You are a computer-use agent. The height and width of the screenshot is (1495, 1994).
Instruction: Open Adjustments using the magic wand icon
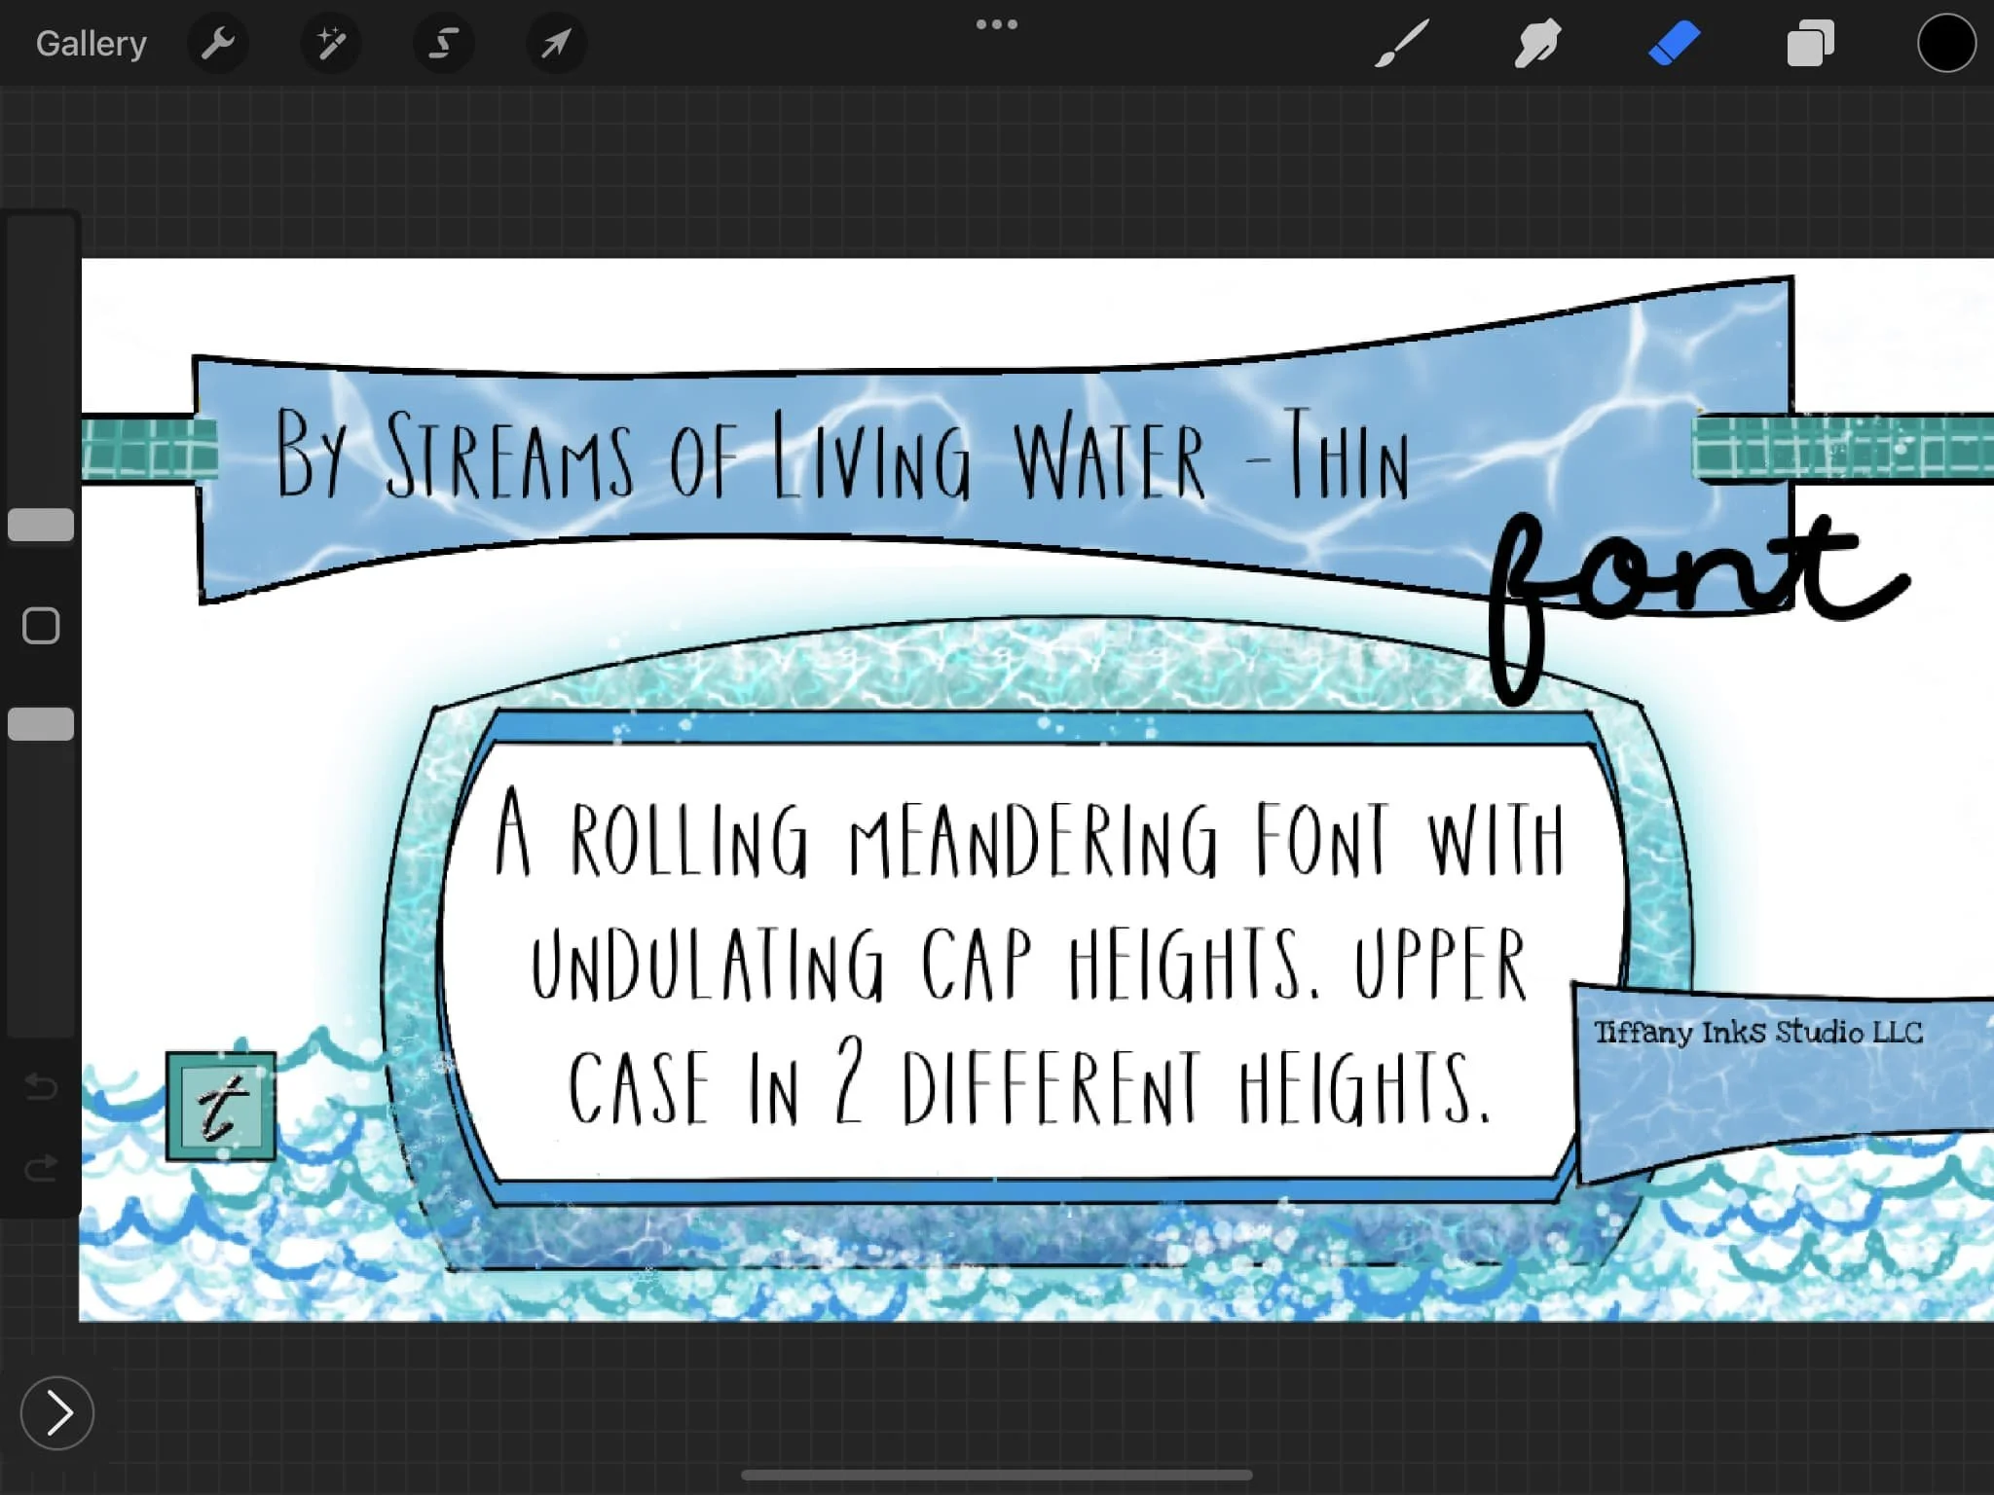pyautogui.click(x=331, y=43)
